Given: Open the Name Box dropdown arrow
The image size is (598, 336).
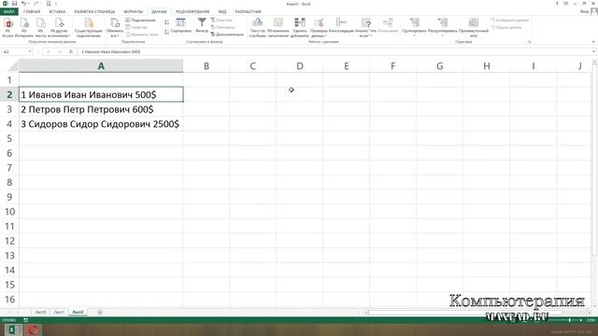Looking at the screenshot, I should (30, 51).
